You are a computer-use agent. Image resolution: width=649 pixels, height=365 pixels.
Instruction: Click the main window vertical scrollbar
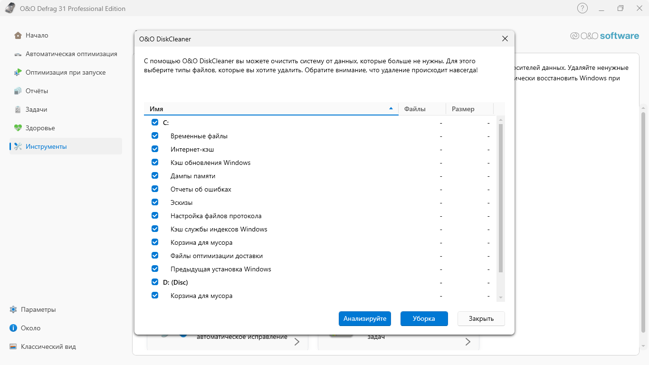[x=643, y=222]
